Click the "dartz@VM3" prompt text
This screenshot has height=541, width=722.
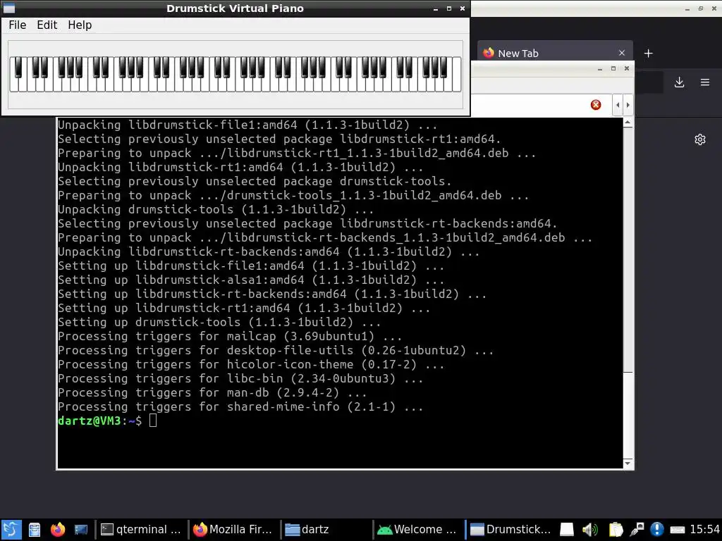tap(90, 421)
